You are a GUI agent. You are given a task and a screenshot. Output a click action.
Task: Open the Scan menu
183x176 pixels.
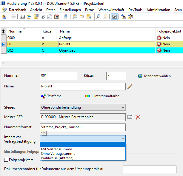click(x=178, y=10)
